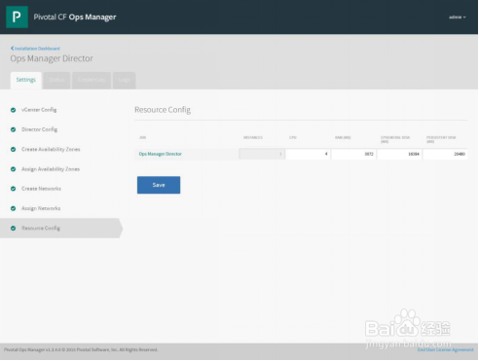Click the Pivotal Ops Manager copyright footer text
The height and width of the screenshot is (361, 479).
tap(81, 350)
